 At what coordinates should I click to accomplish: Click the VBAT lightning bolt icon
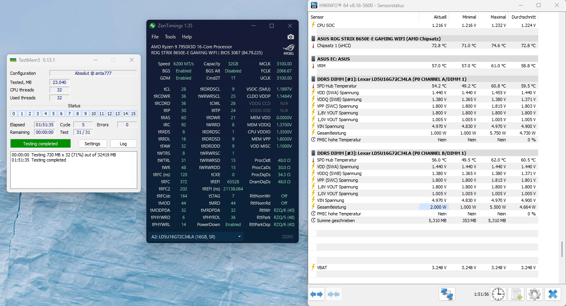point(313,268)
